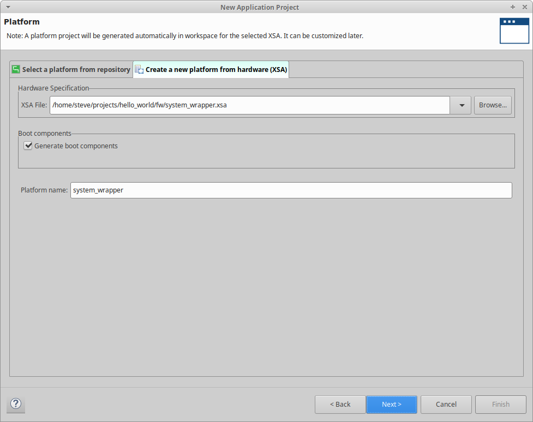Click the Platform name text field

click(291, 190)
